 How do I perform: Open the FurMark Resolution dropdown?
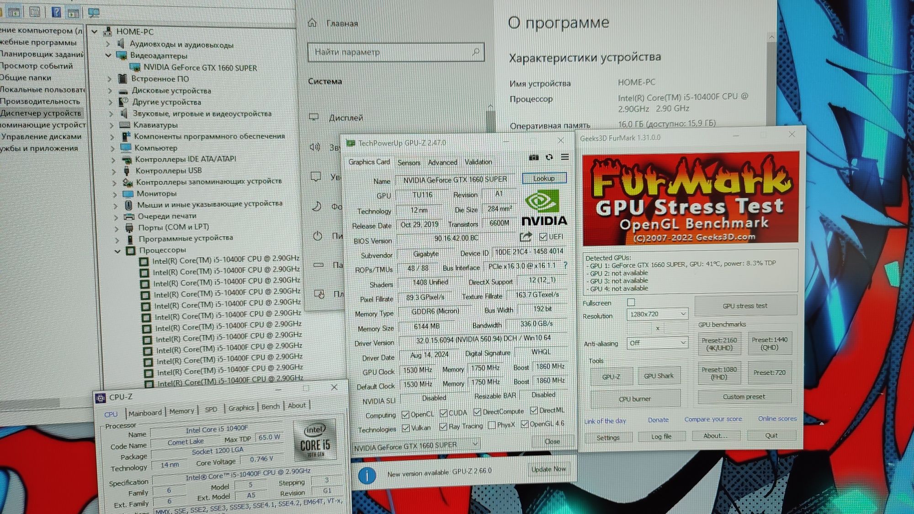tap(657, 314)
